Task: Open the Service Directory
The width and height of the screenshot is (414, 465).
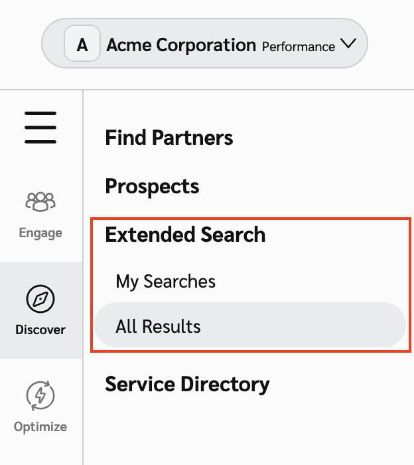Action: coord(187,384)
